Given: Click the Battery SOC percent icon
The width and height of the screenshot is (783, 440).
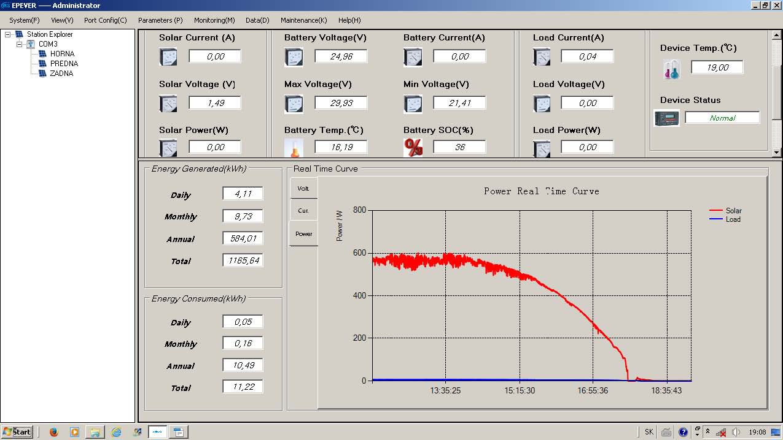Looking at the screenshot, I should coord(413,148).
